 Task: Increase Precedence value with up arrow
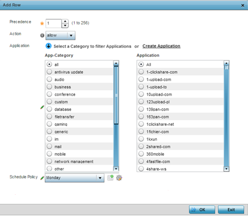[65, 21]
